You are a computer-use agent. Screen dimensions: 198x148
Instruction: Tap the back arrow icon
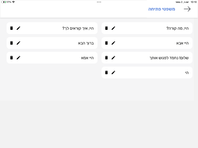pos(187,9)
